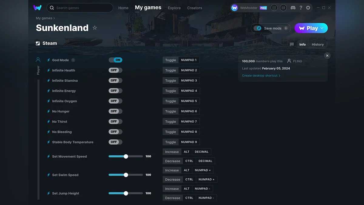The width and height of the screenshot is (364, 205).
Task: Open the Home tab
Action: (x=123, y=8)
